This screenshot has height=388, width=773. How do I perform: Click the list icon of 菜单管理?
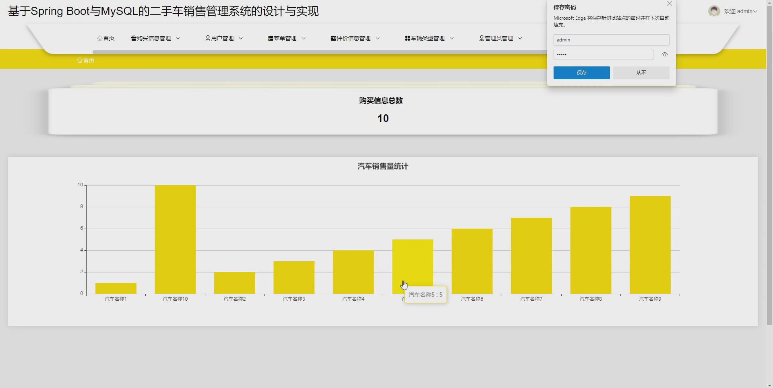(271, 38)
